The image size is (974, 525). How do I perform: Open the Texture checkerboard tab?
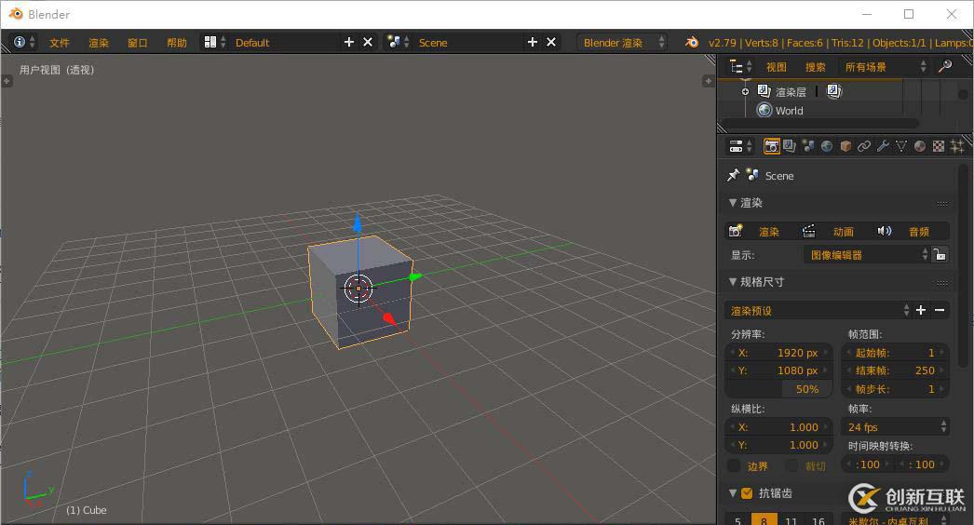click(939, 146)
